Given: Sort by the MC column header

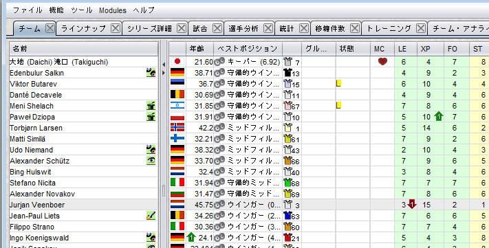Looking at the screenshot, I should pyautogui.click(x=382, y=49).
